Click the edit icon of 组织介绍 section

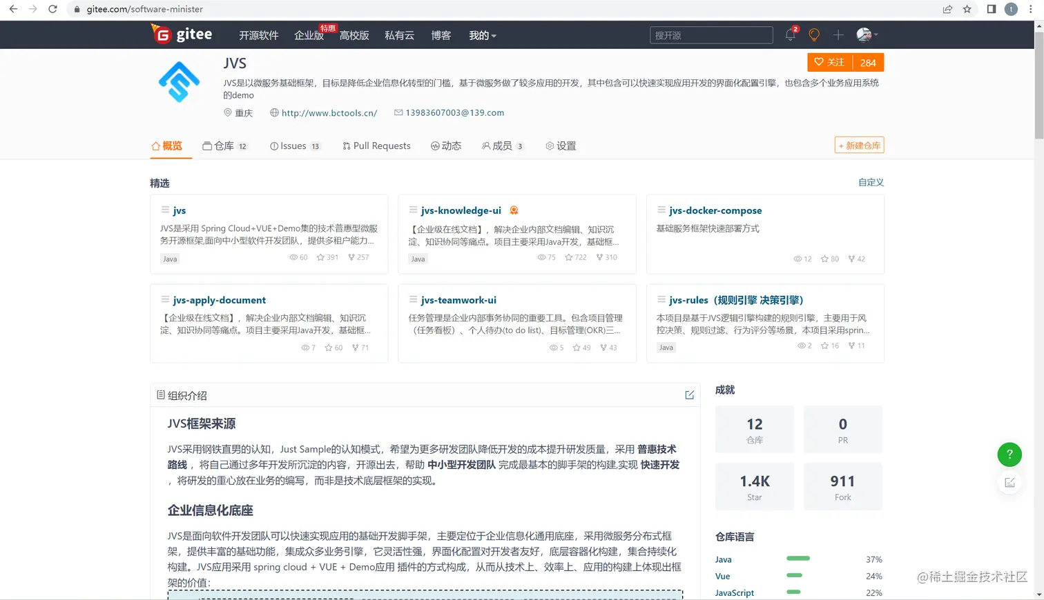tap(689, 395)
